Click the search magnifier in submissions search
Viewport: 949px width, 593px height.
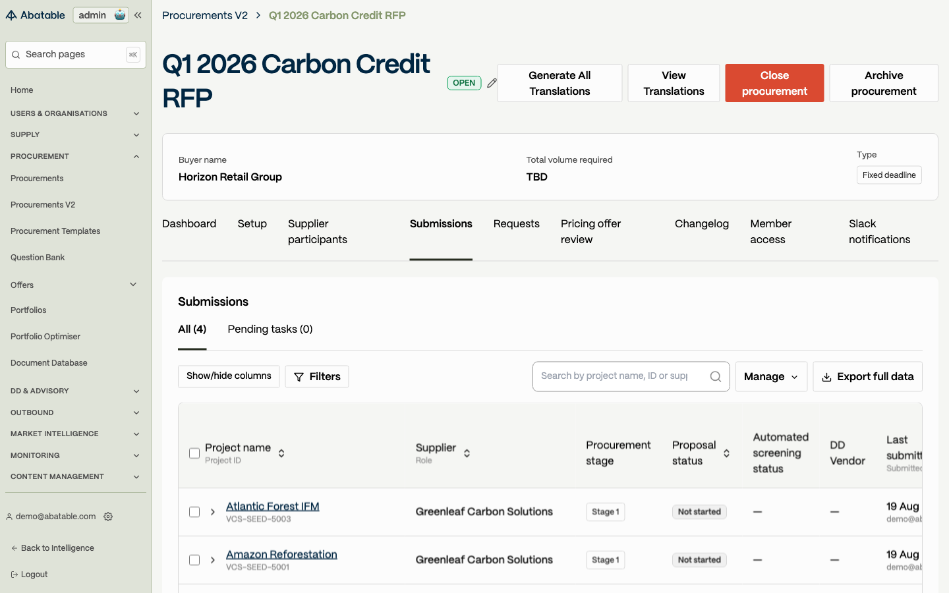tap(716, 377)
